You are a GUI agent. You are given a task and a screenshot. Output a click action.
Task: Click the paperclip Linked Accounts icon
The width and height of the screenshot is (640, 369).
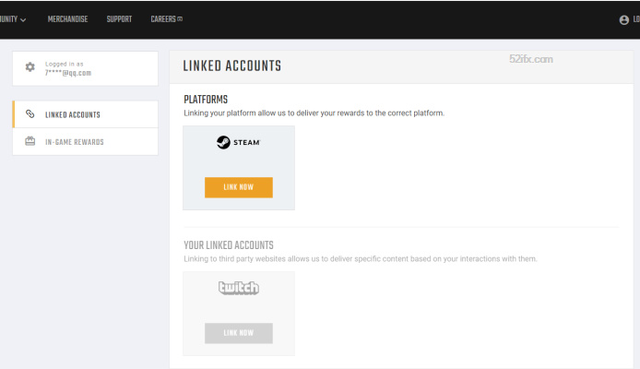pyautogui.click(x=30, y=113)
